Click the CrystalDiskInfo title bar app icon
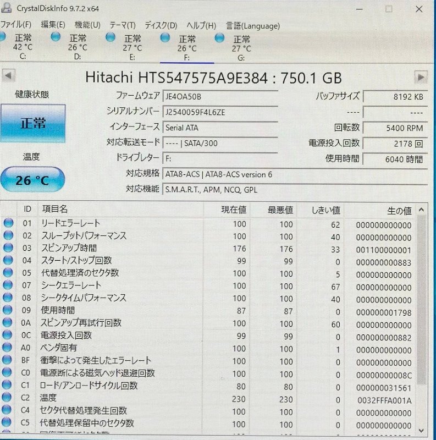Screen dimensions: 436x440 [x=6, y=7]
